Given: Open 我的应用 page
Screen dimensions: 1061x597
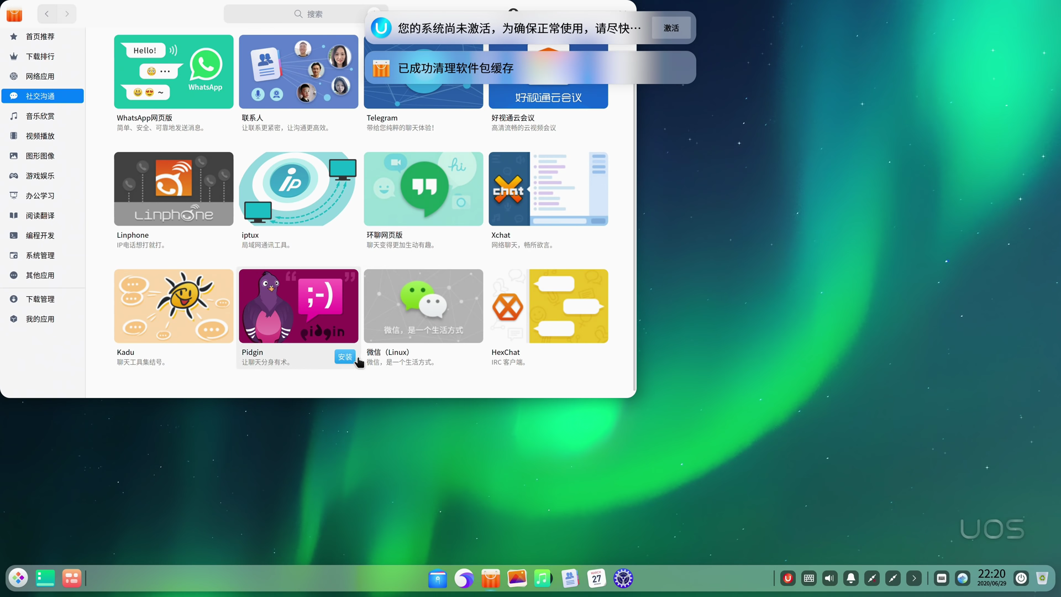Looking at the screenshot, I should [43, 319].
